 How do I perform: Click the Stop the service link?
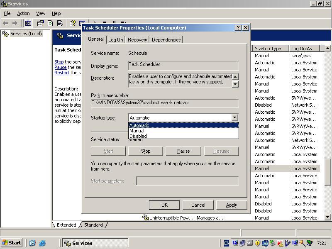pyautogui.click(x=59, y=62)
